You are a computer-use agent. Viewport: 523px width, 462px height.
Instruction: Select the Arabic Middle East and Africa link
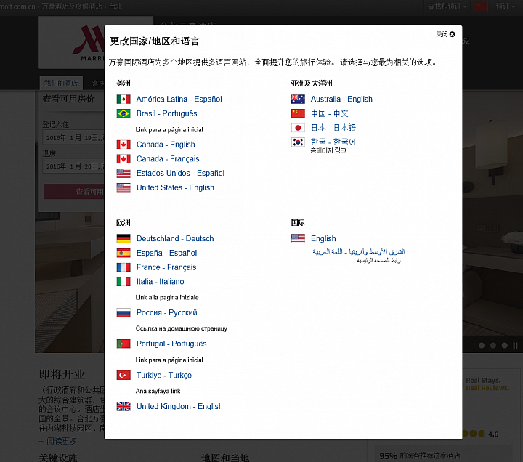coord(359,251)
